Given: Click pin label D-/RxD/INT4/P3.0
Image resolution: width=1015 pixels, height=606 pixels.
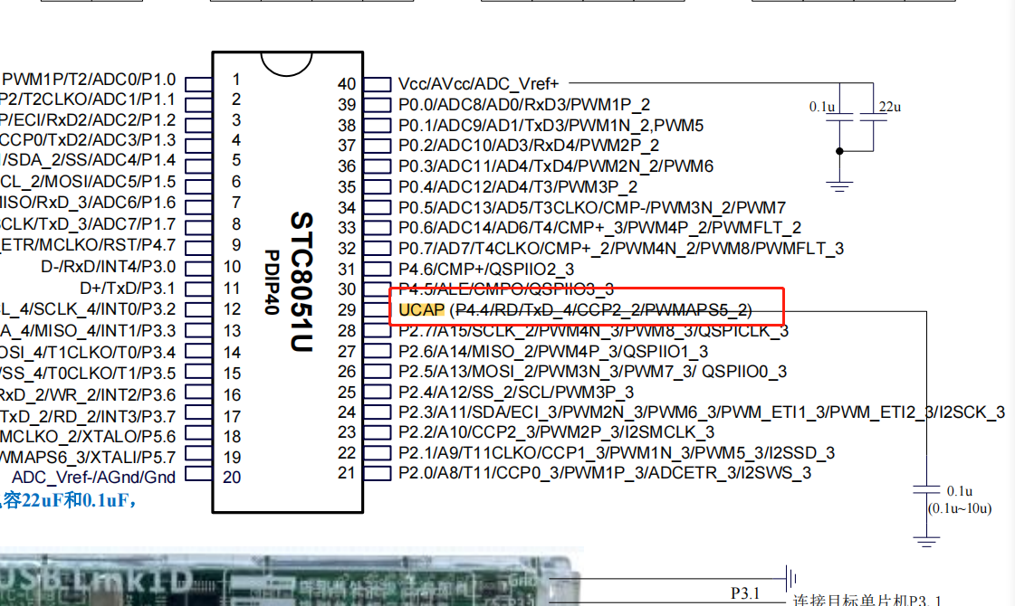Looking at the screenshot, I should click(108, 267).
